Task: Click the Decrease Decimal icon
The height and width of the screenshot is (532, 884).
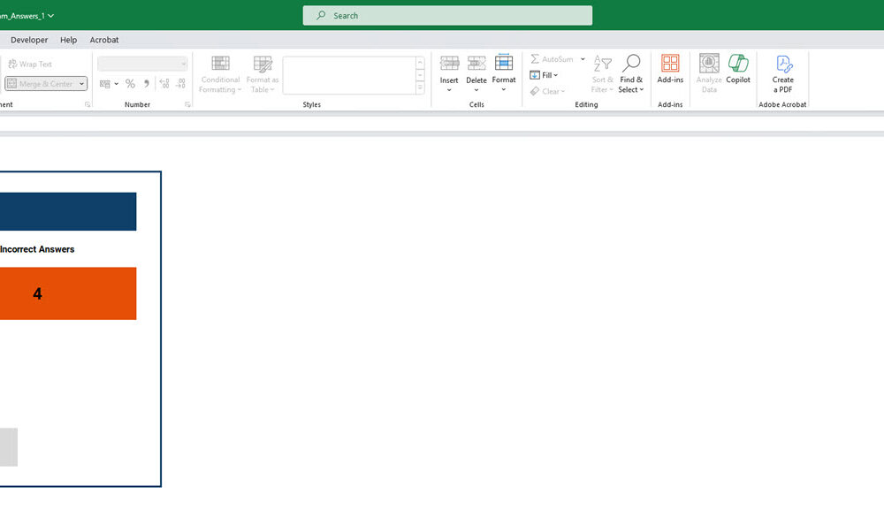Action: click(x=180, y=84)
